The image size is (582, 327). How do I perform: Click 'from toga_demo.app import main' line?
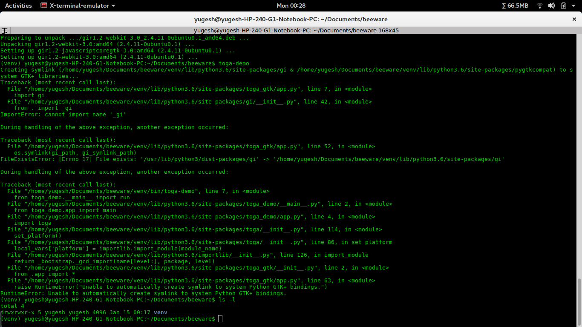[x=65, y=210]
